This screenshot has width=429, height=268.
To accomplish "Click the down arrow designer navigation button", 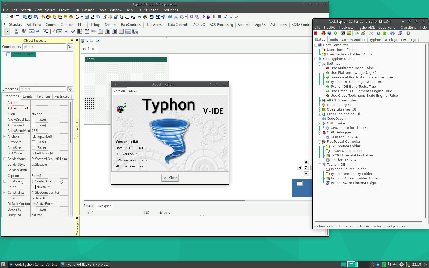I will 306,174.
